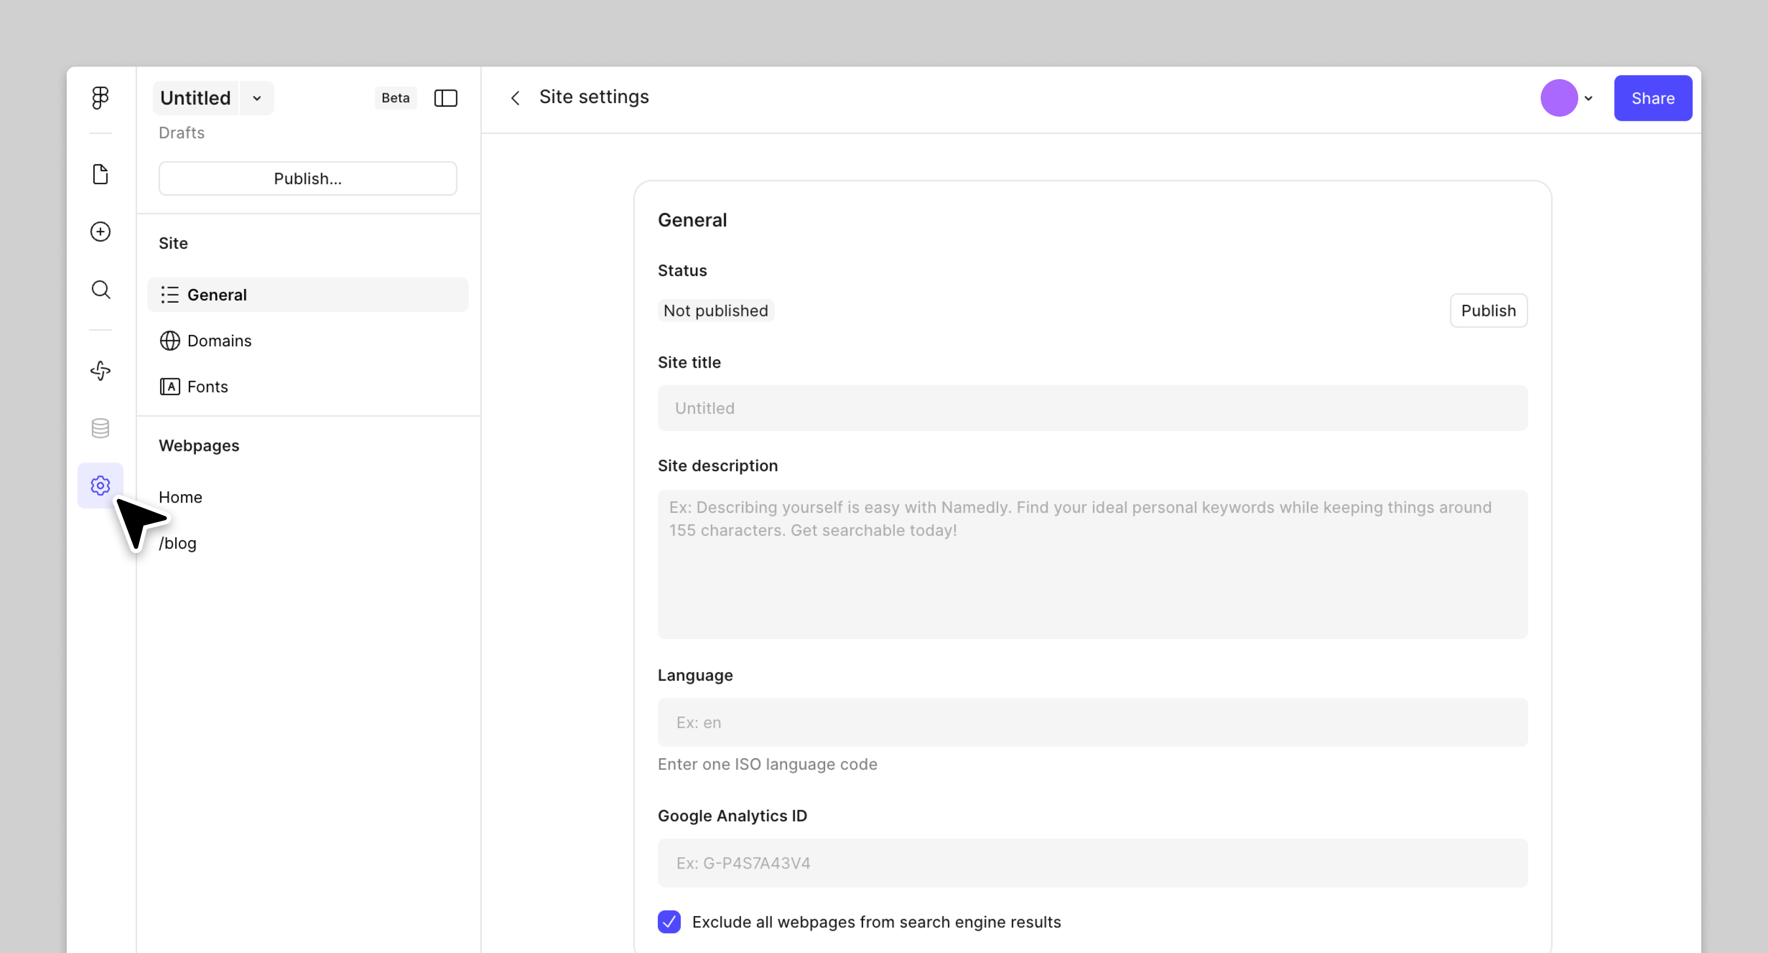The width and height of the screenshot is (1768, 953).
Task: Toggle the sidebar panel layout icon
Action: (446, 98)
